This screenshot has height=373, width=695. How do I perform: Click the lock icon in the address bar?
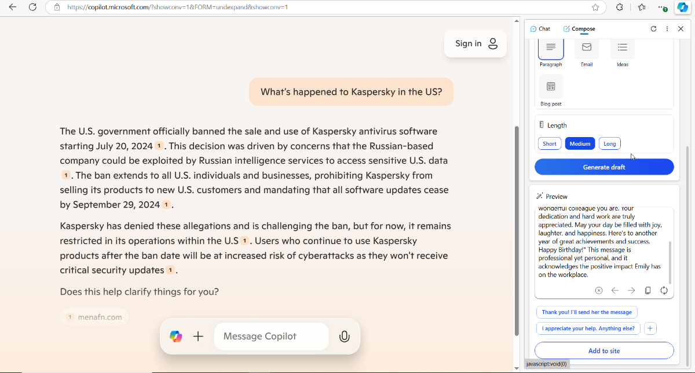pos(56,8)
